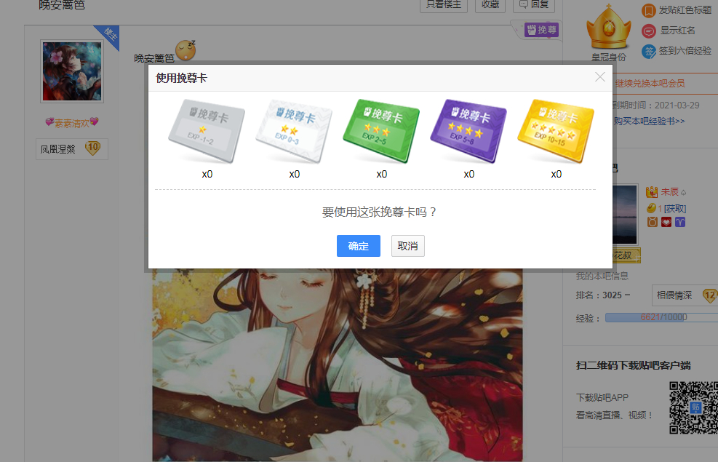Viewport: 718px width, 462px height.
Task: Select the grey one-star 挽尊卡 EXP -1~2 card
Action: tap(207, 132)
